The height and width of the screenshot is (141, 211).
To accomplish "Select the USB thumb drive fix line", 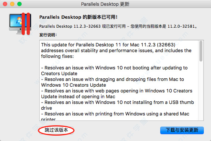I will (117, 105).
